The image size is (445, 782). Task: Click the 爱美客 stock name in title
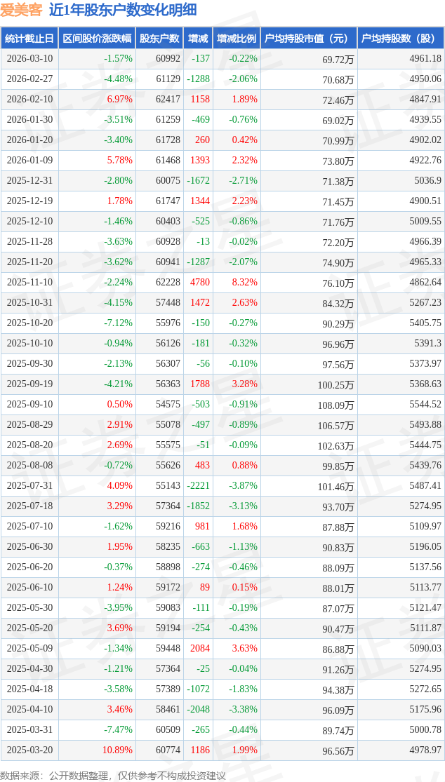(22, 10)
